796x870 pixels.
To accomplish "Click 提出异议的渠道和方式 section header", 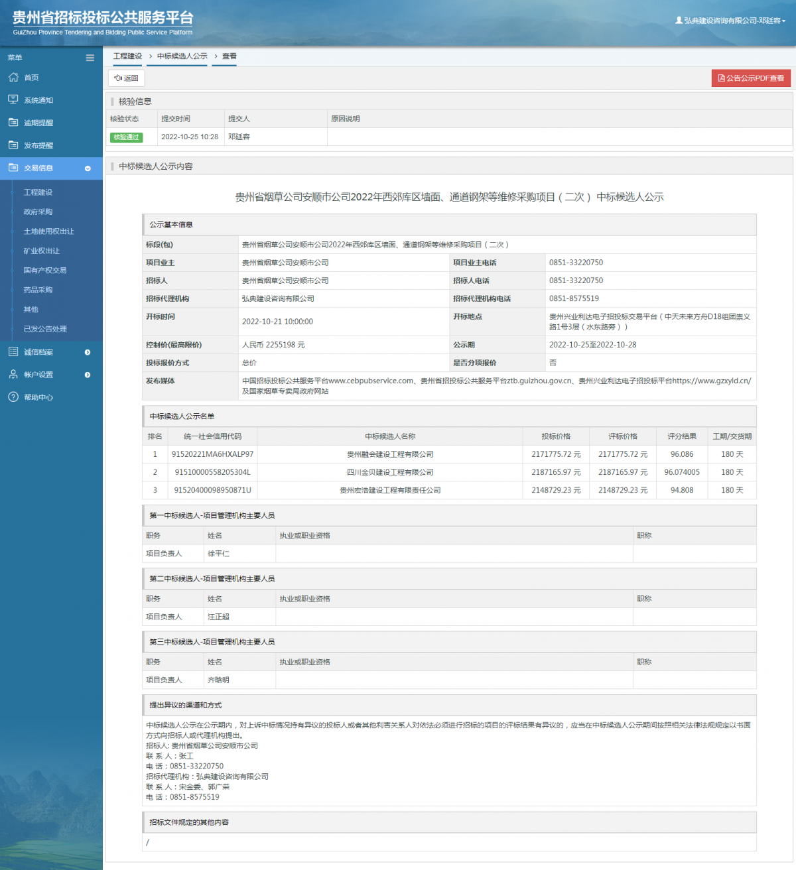I will [x=449, y=705].
